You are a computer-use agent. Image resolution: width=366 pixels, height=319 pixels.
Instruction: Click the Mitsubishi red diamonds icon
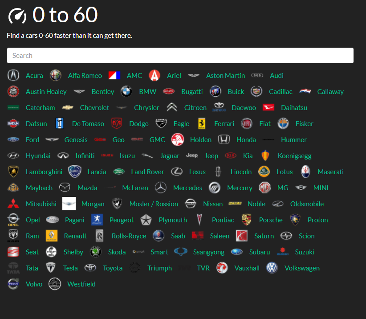coord(13,204)
